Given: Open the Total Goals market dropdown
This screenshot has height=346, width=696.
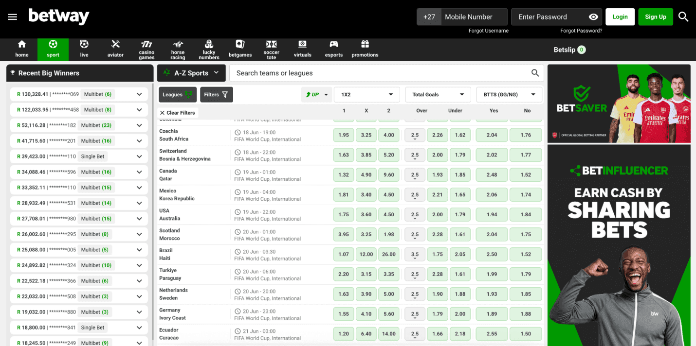Looking at the screenshot, I should (438, 95).
